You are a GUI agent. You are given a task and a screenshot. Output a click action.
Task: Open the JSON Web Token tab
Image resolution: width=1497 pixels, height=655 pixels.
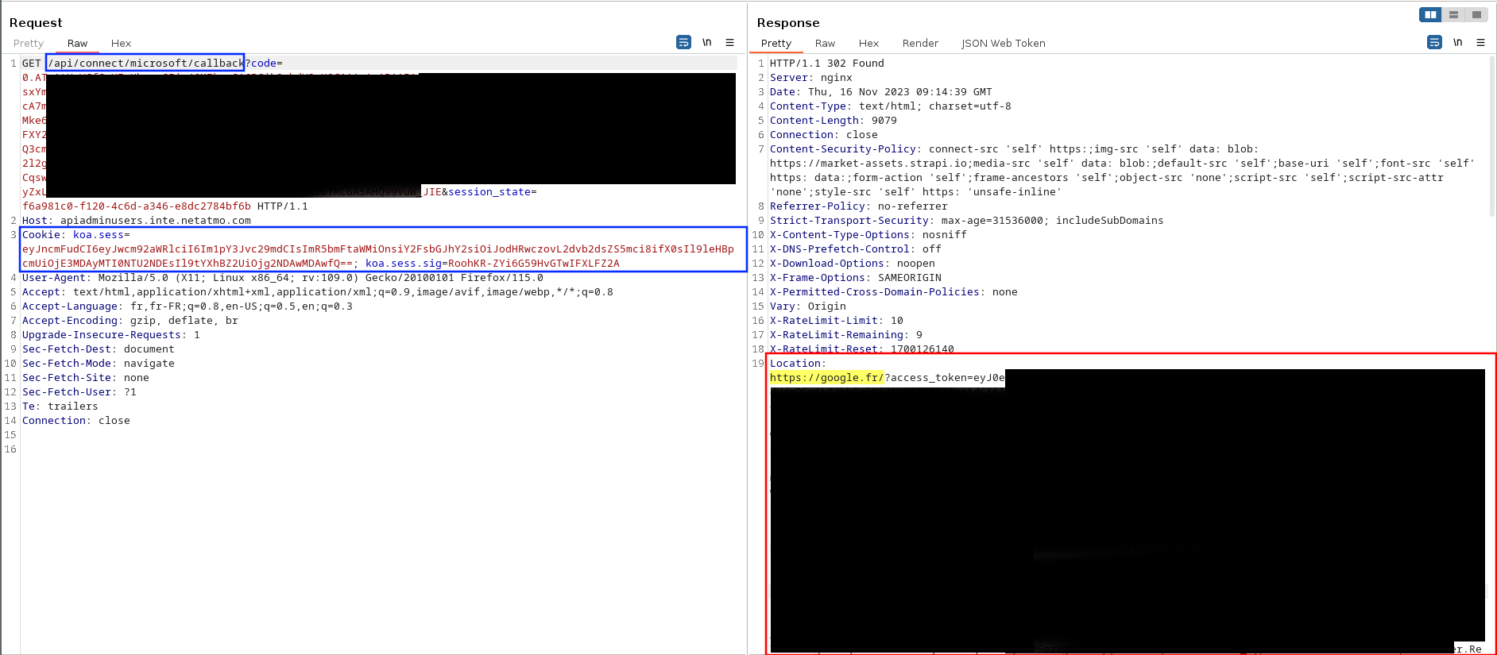click(x=1003, y=44)
